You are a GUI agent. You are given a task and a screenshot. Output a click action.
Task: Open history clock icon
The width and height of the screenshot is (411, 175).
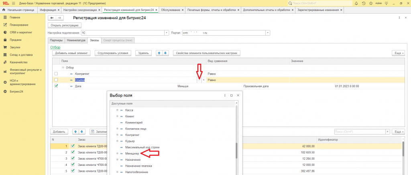click(x=364, y=3)
